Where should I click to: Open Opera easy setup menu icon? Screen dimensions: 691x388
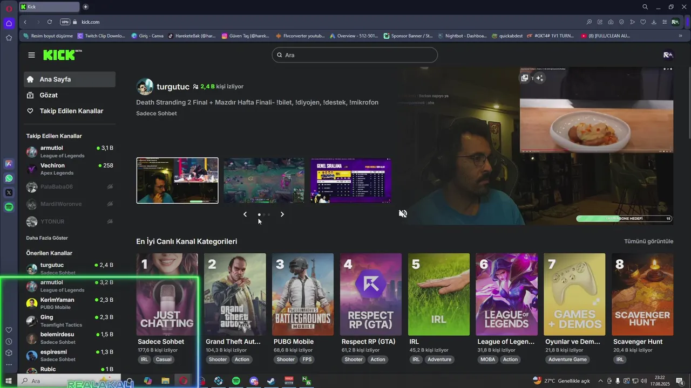[665, 22]
